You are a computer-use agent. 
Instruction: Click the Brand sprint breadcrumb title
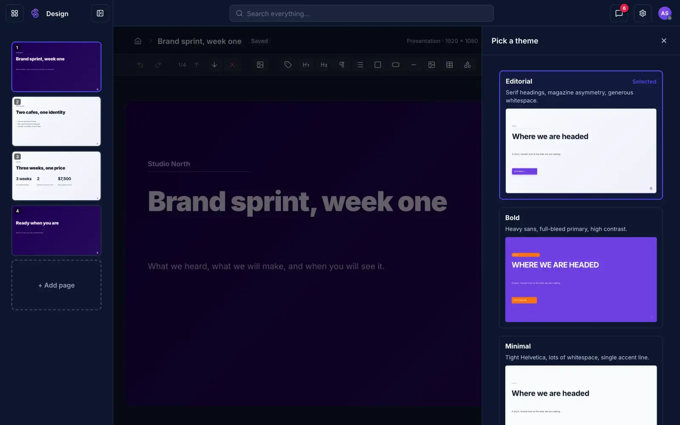[199, 41]
